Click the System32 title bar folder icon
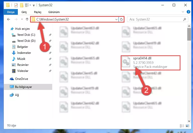 coord(8,5)
